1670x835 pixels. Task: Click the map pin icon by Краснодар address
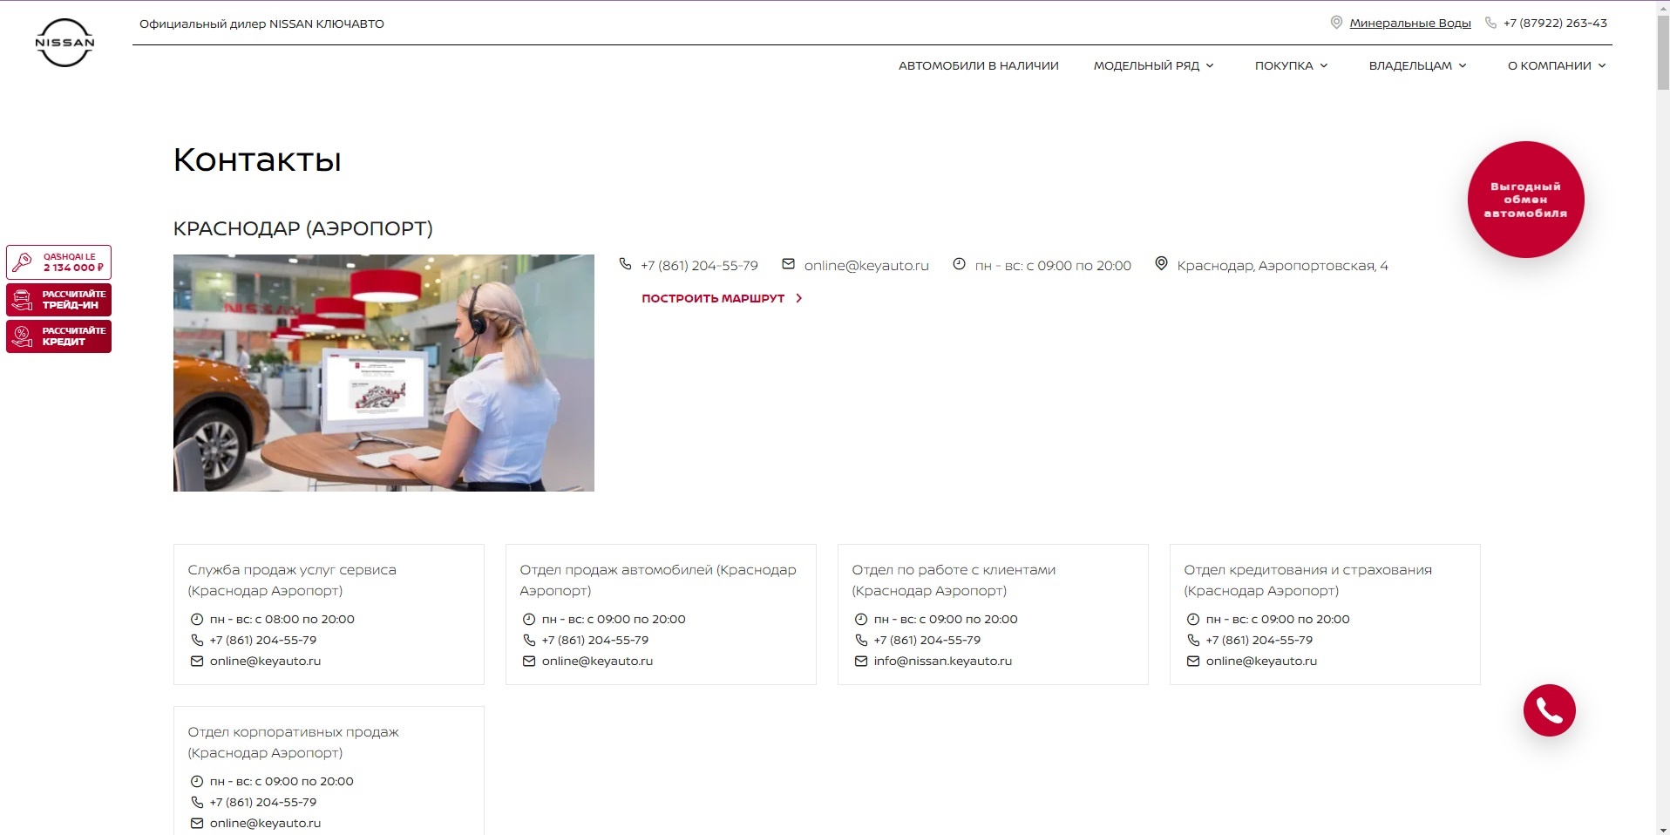pyautogui.click(x=1161, y=264)
